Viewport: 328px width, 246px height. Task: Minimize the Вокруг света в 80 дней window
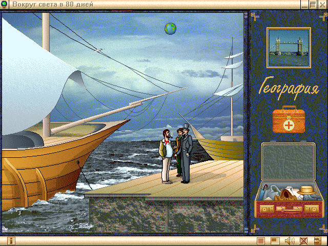coord(304,5)
